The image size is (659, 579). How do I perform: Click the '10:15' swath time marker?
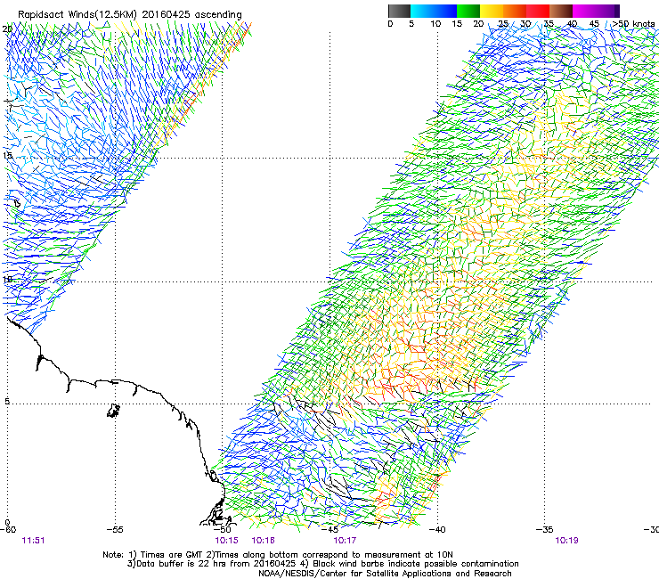(x=226, y=541)
